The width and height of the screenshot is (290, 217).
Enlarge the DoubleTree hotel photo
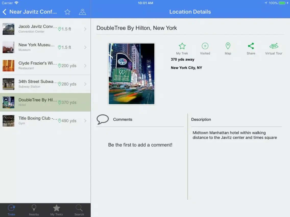coord(131,74)
